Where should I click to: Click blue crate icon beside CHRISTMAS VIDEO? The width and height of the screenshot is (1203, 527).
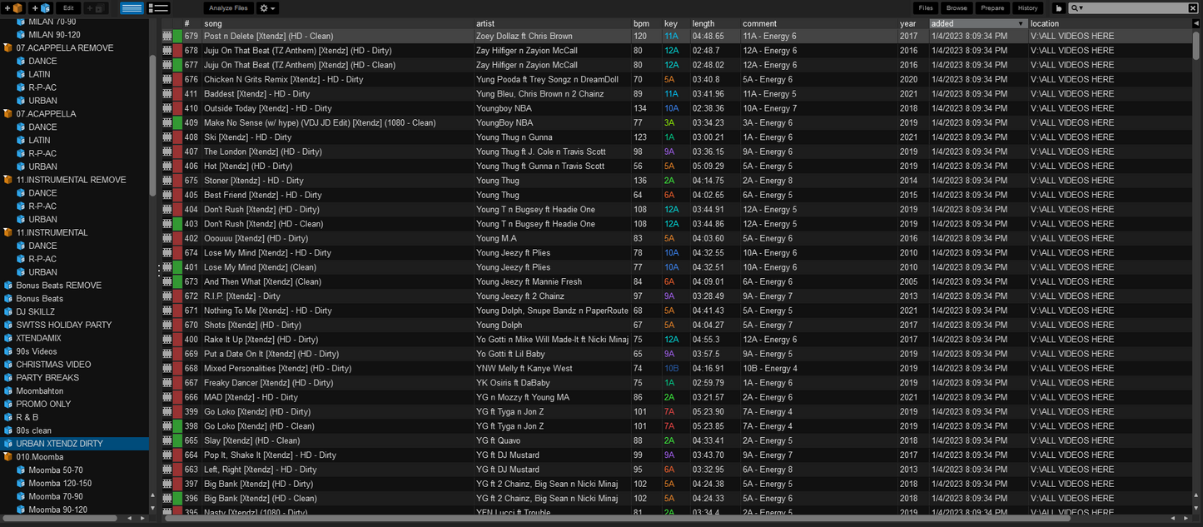[x=8, y=365]
